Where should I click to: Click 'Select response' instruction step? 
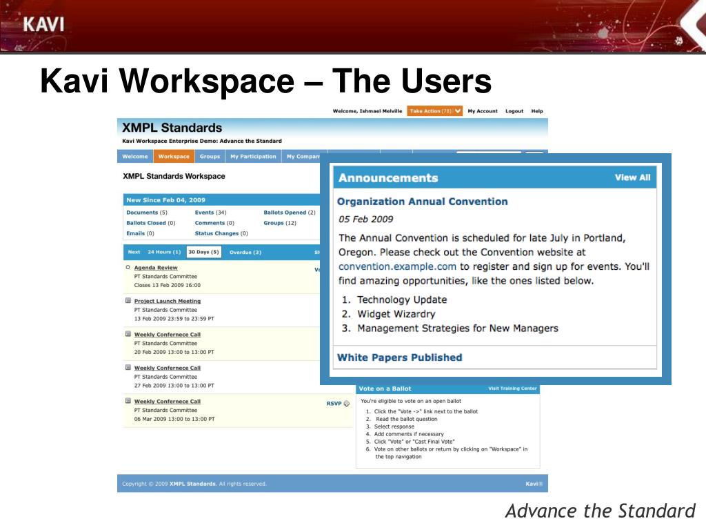click(394, 426)
